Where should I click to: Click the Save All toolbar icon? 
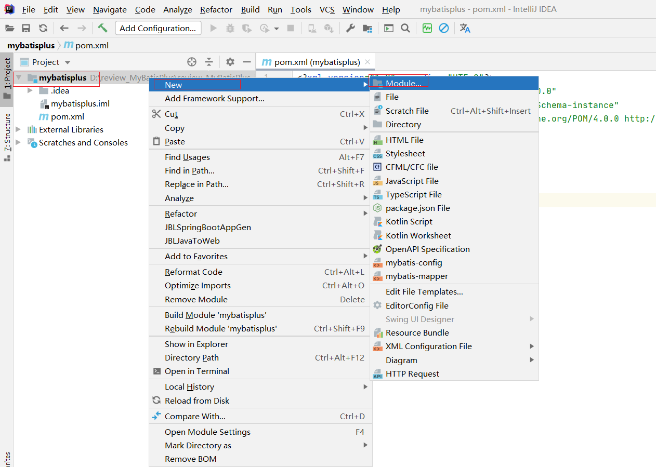click(26, 28)
